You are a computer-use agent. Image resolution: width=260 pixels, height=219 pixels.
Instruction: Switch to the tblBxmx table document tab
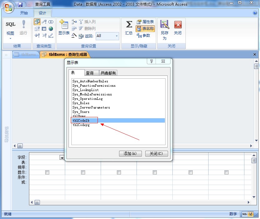click(x=26, y=54)
